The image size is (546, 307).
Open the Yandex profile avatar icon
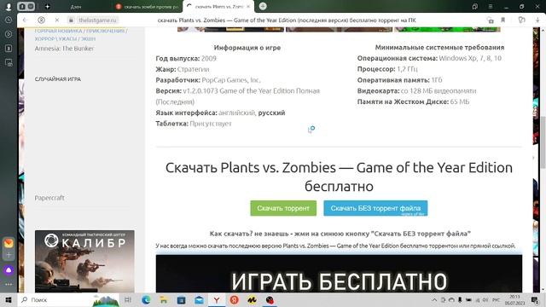[9, 6]
